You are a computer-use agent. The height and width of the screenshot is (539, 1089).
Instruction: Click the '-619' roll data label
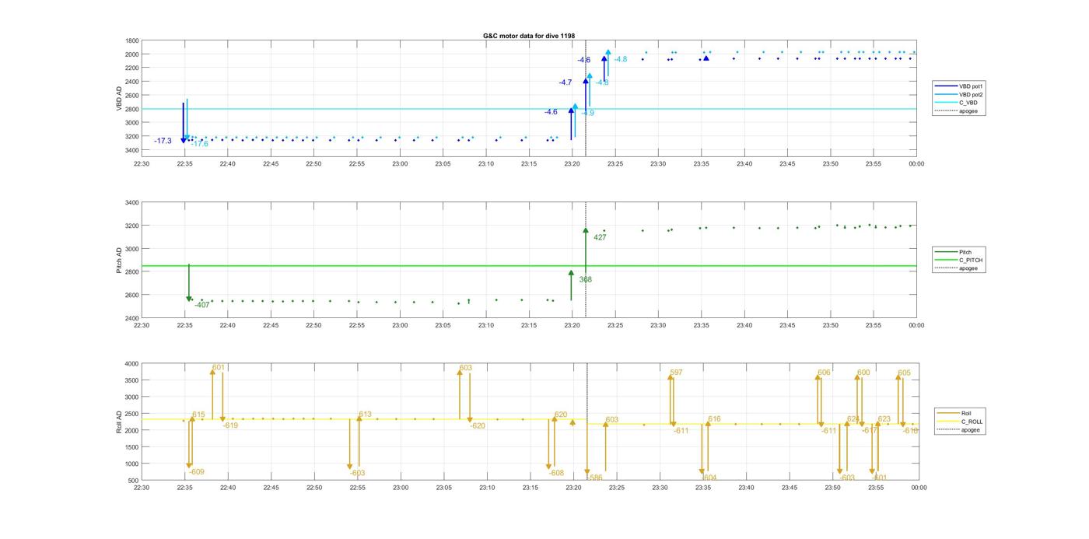pos(230,425)
